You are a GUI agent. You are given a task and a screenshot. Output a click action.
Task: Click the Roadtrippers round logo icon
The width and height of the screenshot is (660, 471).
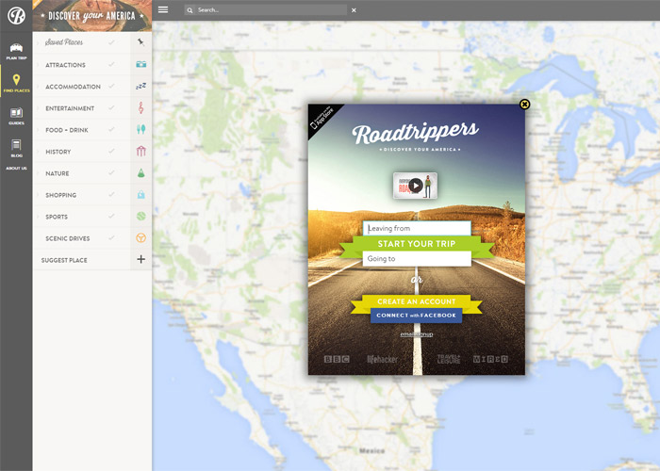16,16
